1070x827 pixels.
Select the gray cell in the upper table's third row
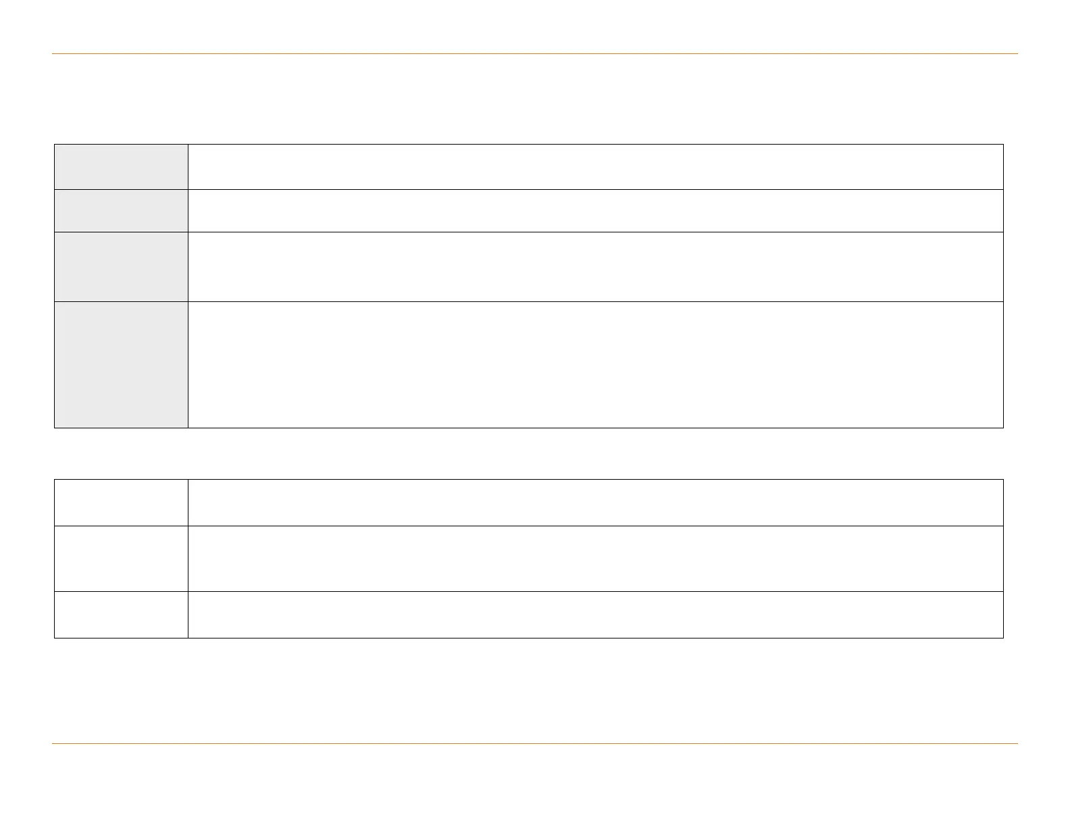point(121,266)
